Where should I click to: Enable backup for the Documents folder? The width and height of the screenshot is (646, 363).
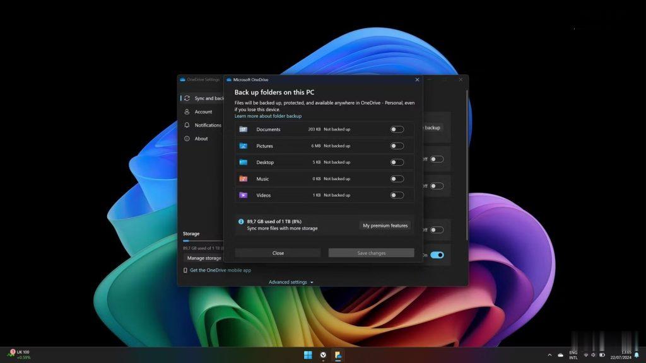[397, 129]
